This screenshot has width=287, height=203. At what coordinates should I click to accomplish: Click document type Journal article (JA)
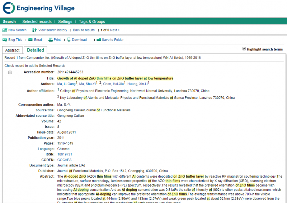[71, 165]
